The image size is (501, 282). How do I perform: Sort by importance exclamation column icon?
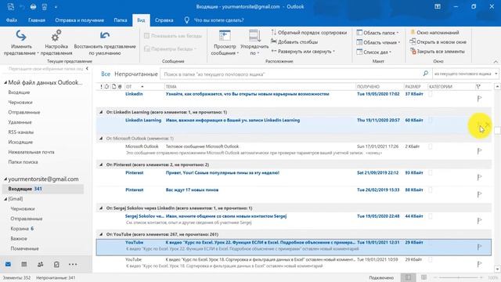(x=101, y=87)
